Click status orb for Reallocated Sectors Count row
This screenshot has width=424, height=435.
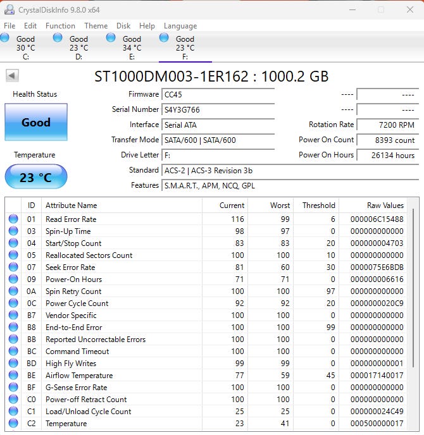(x=13, y=255)
